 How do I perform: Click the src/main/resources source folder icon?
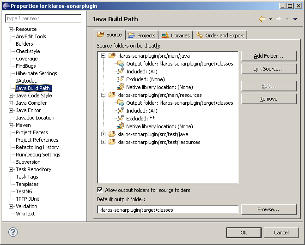click(112, 95)
